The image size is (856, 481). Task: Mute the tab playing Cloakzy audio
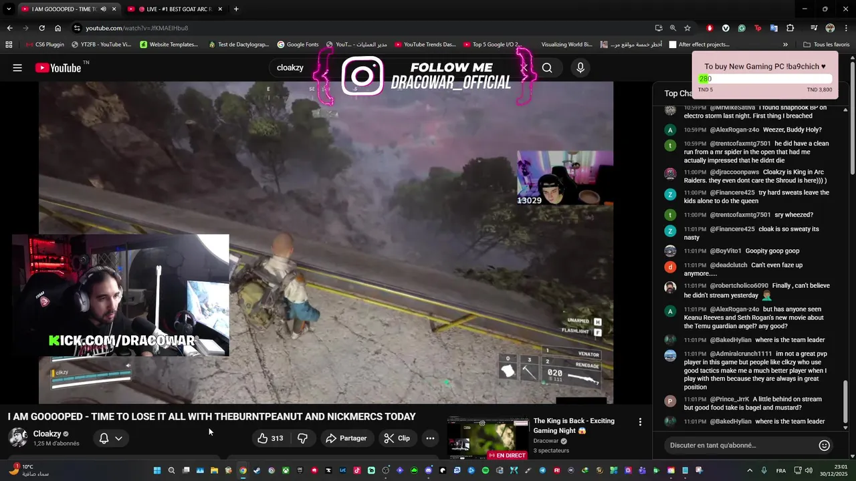pos(103,9)
